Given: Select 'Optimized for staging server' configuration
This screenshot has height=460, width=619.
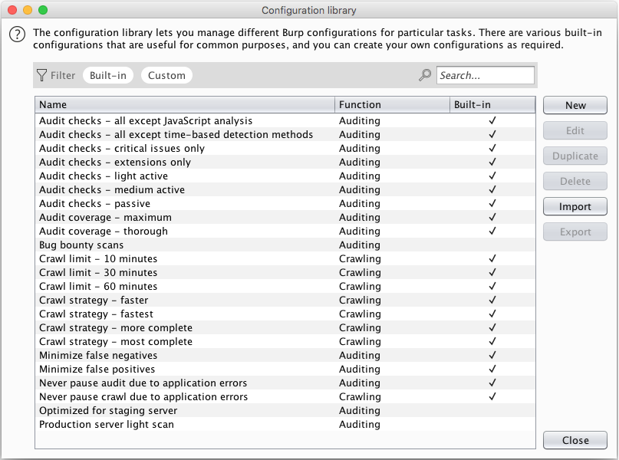Looking at the screenshot, I should click(x=285, y=411).
